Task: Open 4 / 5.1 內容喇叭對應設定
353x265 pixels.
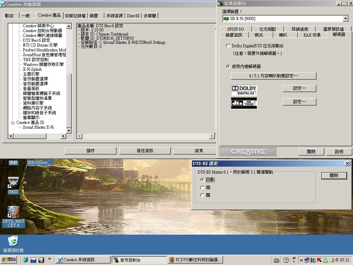Action: click(273, 76)
